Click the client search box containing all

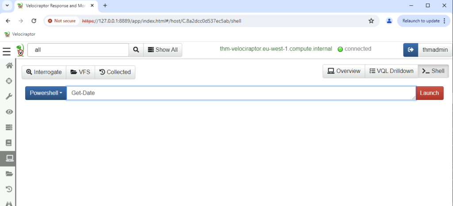point(78,50)
